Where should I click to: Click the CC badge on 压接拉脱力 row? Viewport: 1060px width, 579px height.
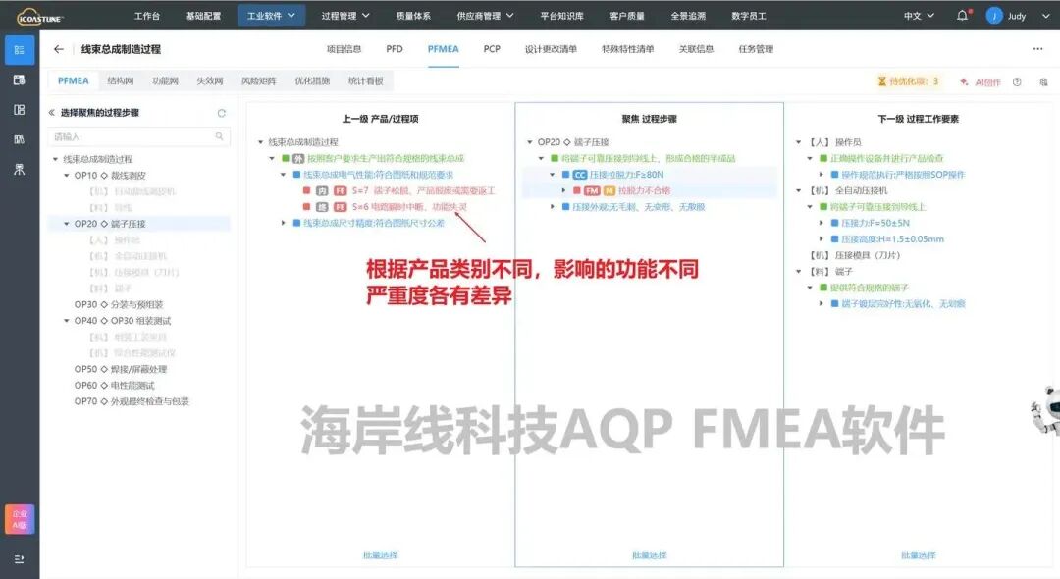coord(580,175)
